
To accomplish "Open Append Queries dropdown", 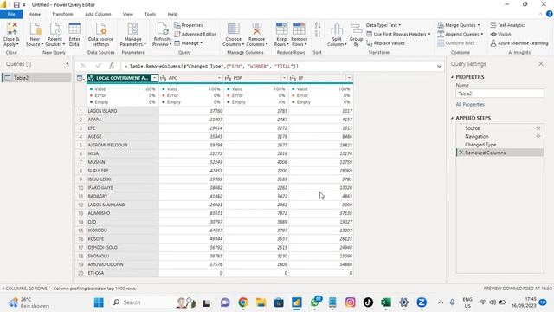I will click(x=460, y=34).
